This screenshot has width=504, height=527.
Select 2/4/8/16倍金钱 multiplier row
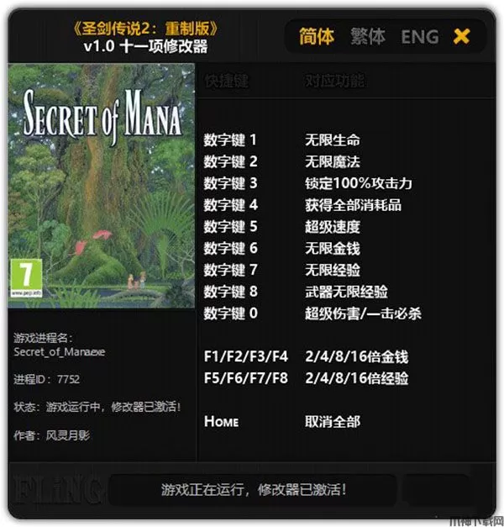coord(306,356)
